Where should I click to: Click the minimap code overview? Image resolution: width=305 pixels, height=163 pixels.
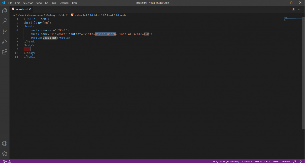tap(293, 19)
